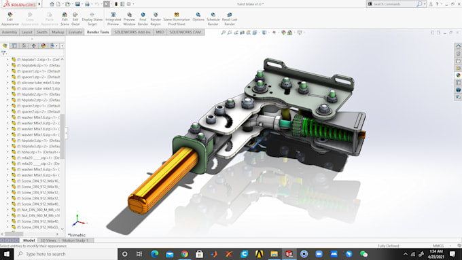
Task: Click Recall Last Render
Action: click(x=230, y=19)
